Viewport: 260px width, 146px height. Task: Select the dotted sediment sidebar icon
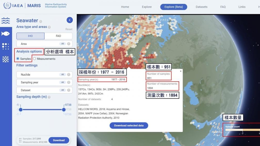click(6, 46)
